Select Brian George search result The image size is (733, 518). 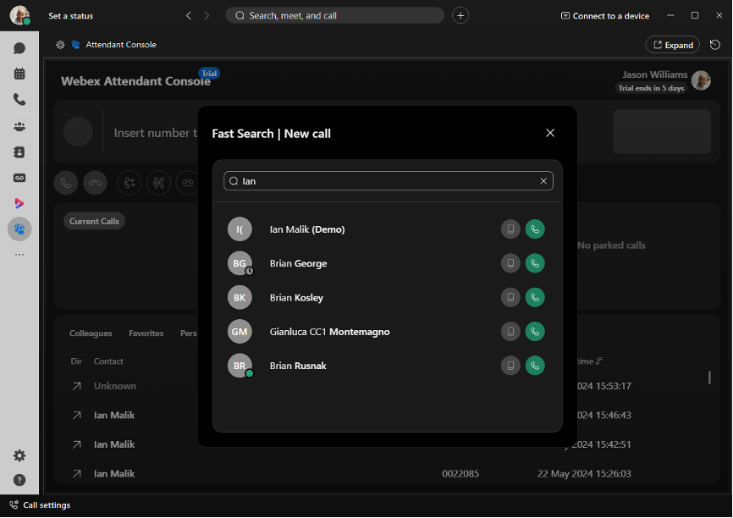[x=387, y=263]
